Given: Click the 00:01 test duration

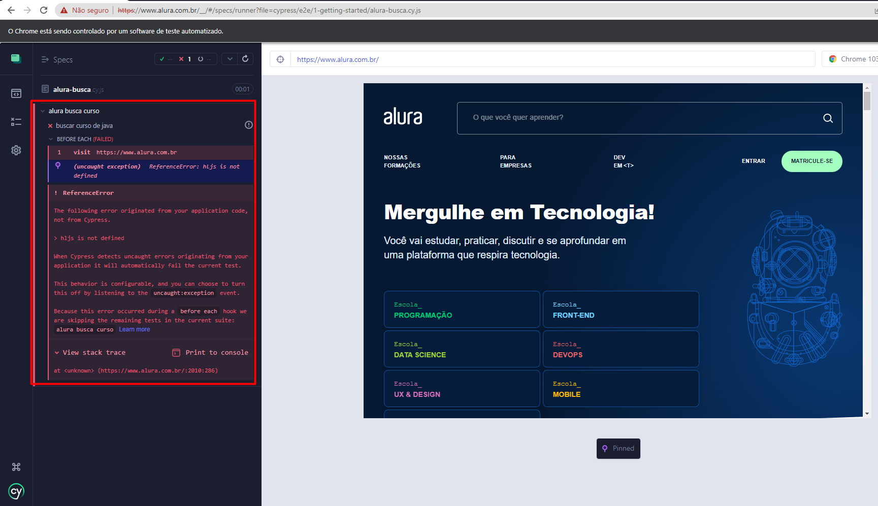Looking at the screenshot, I should [x=243, y=89].
